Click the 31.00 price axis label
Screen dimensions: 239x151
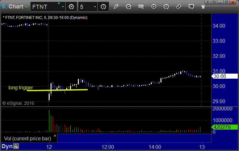tap(219, 71)
